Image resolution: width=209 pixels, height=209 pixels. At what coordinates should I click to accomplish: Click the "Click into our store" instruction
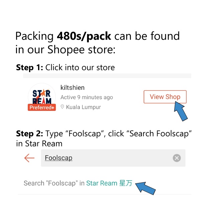[x=80, y=67]
